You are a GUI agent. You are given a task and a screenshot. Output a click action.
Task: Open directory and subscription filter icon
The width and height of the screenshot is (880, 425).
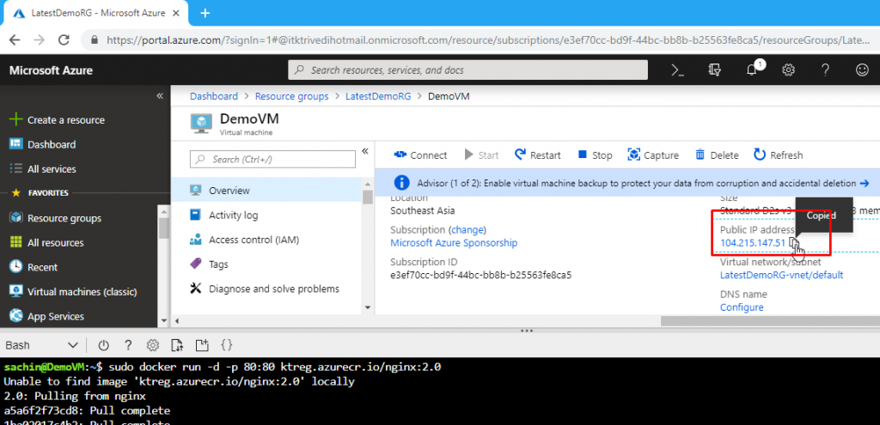coord(714,70)
